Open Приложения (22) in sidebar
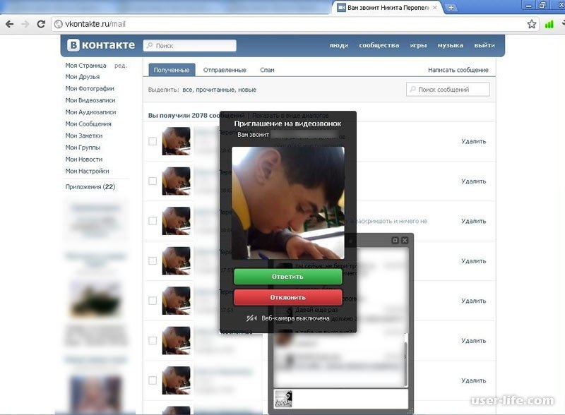565x415 pixels. coord(90,187)
